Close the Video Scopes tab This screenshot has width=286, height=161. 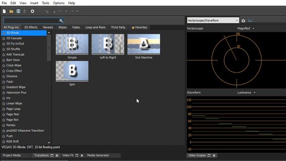click(214, 156)
